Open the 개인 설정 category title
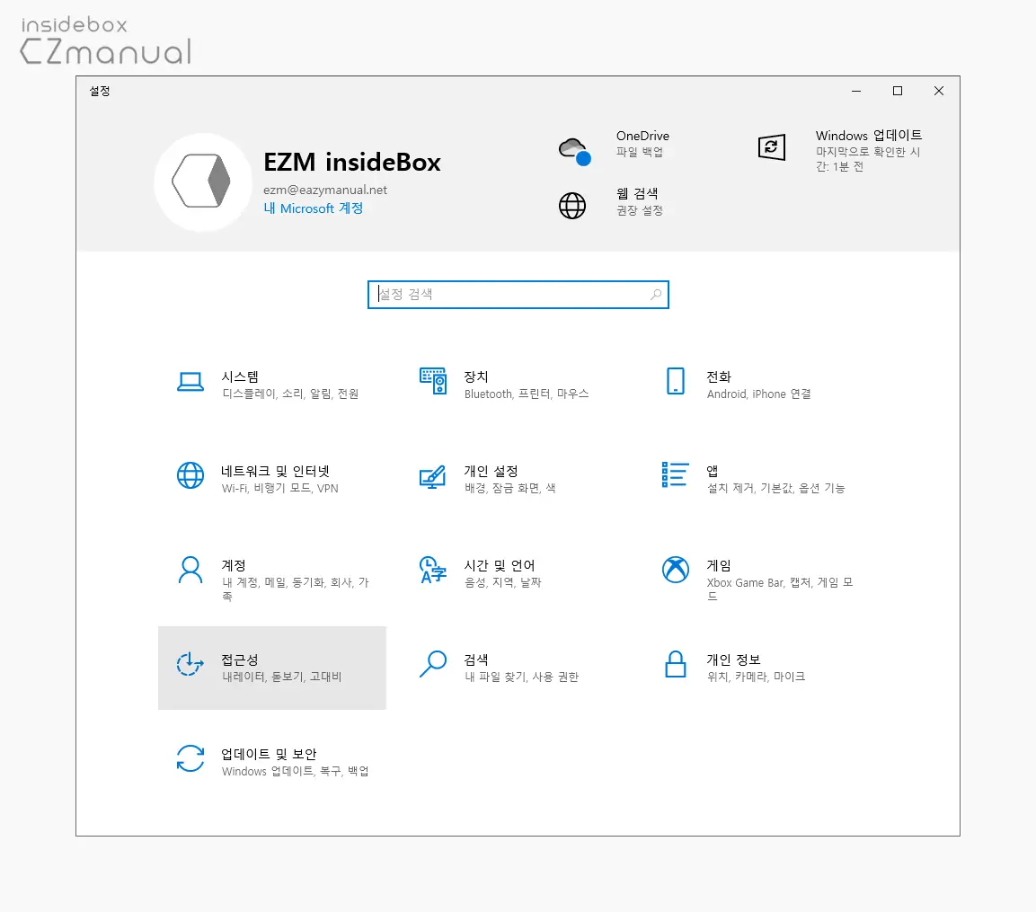This screenshot has height=912, width=1036. pos(491,471)
